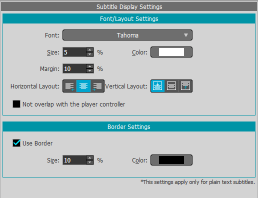Viewport: 258px width, 198px height.
Task: Click the font Size input field
Action: pos(74,52)
